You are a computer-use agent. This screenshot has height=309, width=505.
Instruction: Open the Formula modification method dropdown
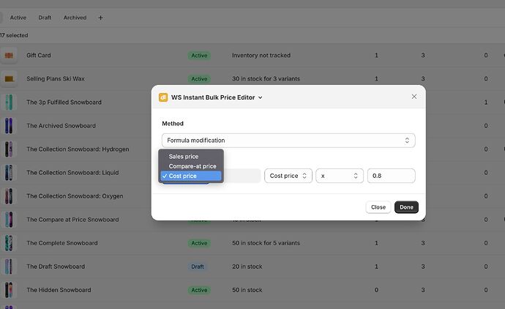pyautogui.click(x=288, y=140)
